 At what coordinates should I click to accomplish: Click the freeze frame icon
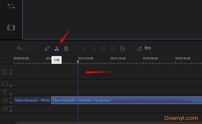point(113,48)
